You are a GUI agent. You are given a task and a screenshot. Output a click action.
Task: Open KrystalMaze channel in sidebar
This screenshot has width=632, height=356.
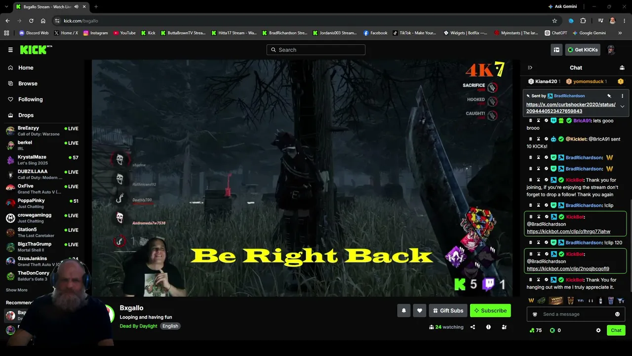click(x=42, y=160)
